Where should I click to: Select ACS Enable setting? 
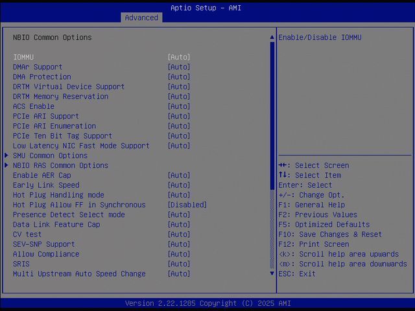(x=34, y=106)
